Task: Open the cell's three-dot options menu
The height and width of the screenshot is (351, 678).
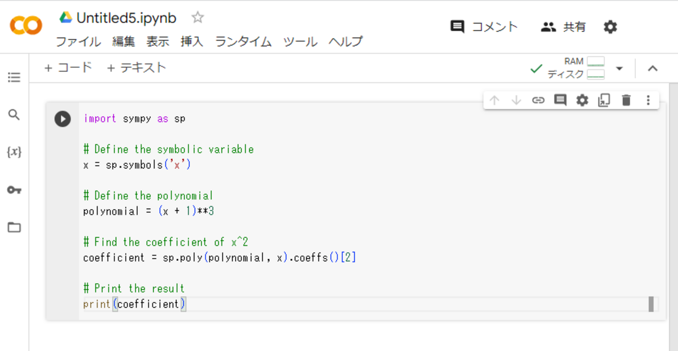Action: [648, 100]
